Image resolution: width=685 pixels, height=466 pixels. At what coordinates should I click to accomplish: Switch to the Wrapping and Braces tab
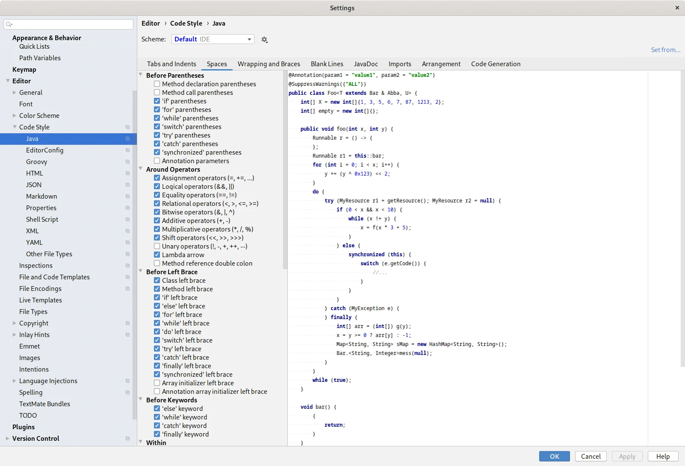(x=269, y=64)
